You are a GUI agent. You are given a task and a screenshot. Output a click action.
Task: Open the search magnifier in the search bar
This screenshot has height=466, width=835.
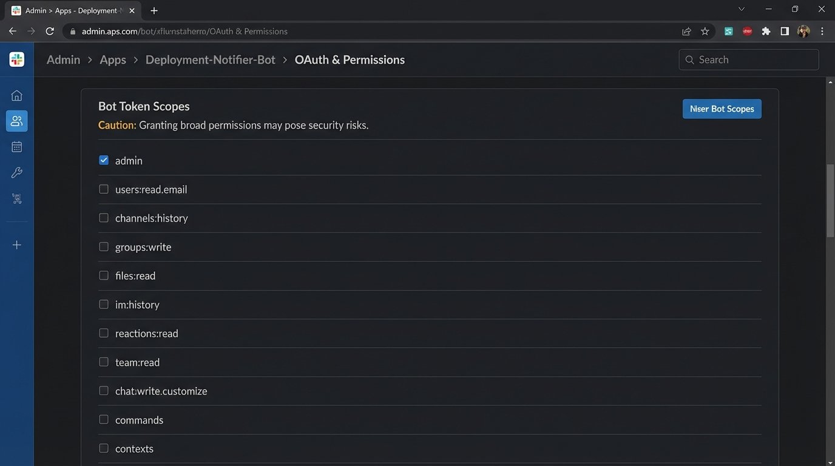pos(689,59)
